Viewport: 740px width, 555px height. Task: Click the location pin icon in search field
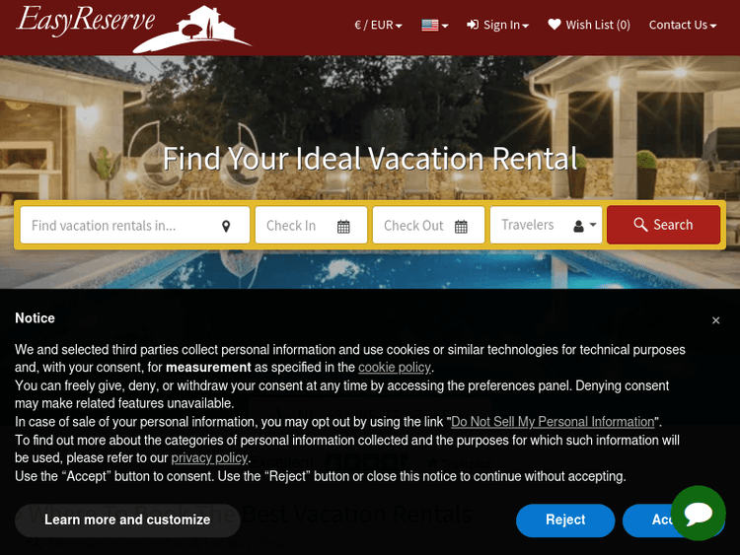pyautogui.click(x=226, y=227)
